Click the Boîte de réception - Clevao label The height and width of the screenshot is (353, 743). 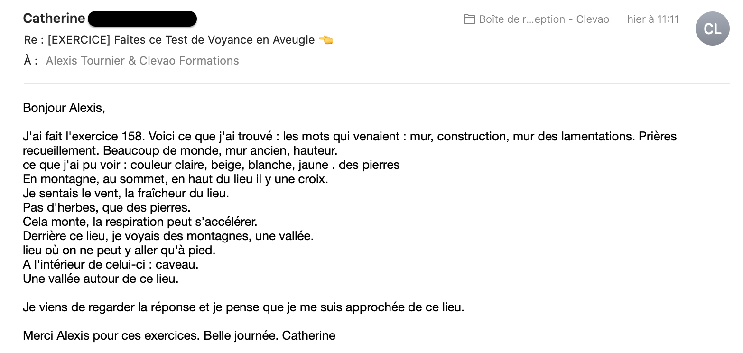pos(544,19)
